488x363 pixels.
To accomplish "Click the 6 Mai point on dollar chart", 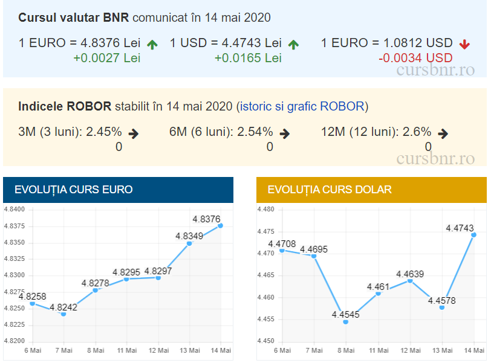I will tap(282, 250).
